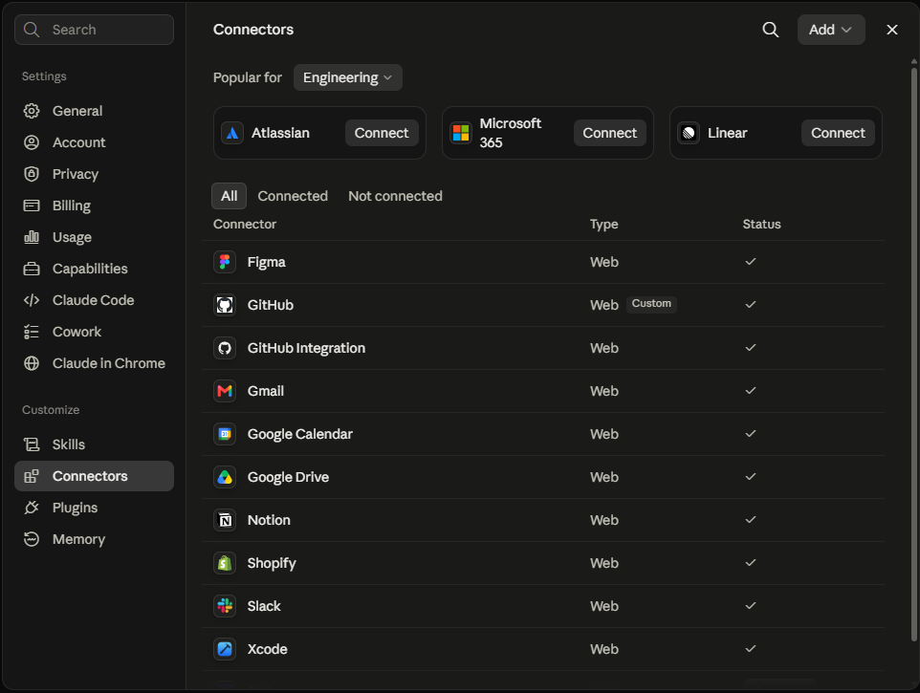Open Privacy settings
This screenshot has width=920, height=693.
pos(94,174)
